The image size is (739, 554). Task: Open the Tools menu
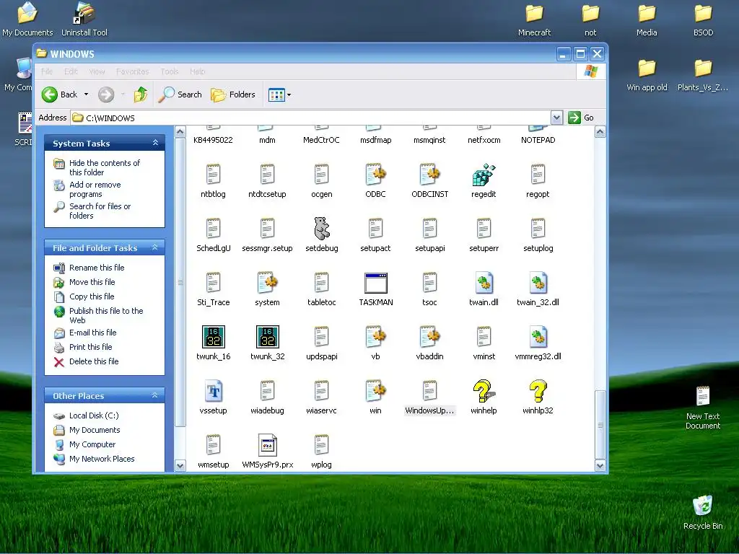coord(169,71)
